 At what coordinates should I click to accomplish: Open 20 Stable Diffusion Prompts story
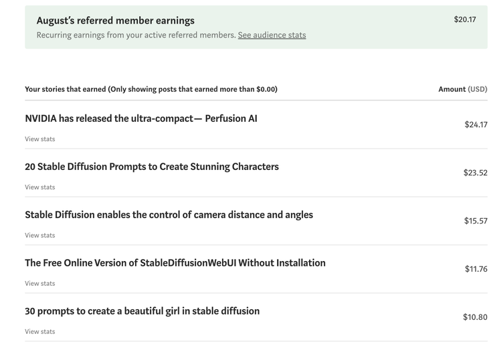click(152, 167)
